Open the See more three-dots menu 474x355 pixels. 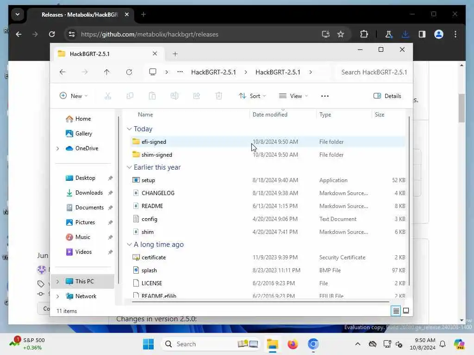324,96
